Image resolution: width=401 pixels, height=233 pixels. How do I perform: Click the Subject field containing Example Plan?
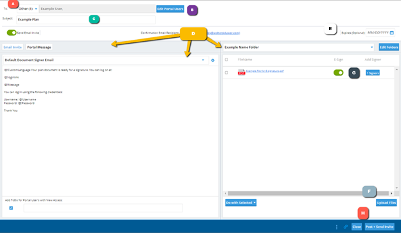(85, 20)
